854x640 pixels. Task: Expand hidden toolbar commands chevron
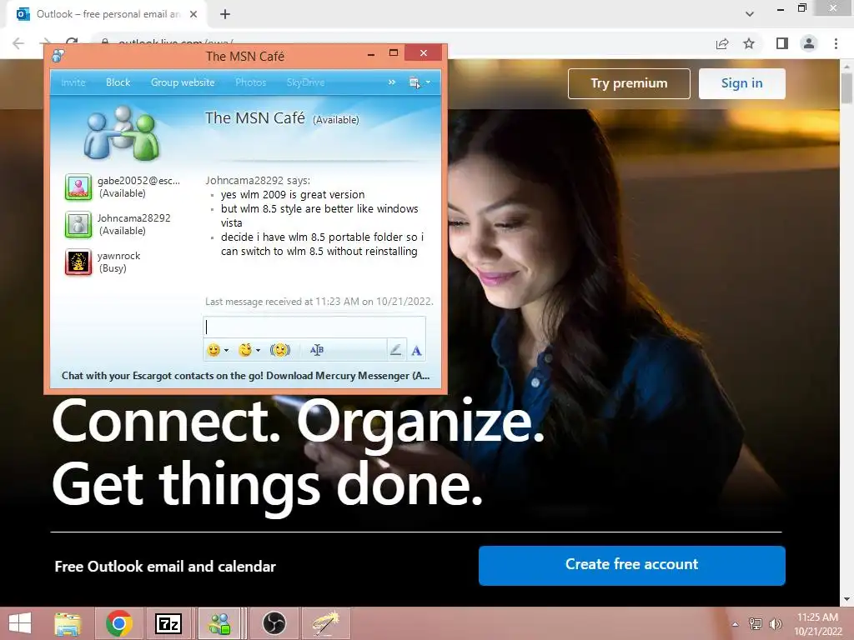click(392, 82)
